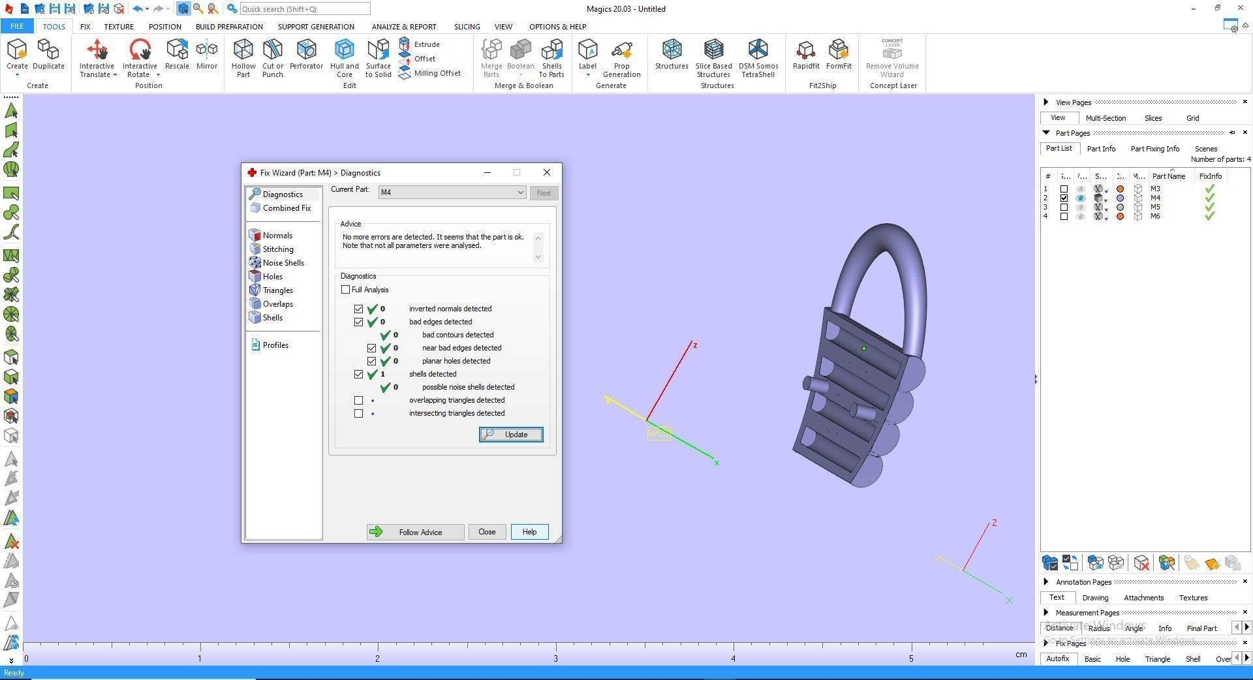Select the Part Fixing Info tab
Image resolution: width=1253 pixels, height=680 pixels.
click(1154, 149)
